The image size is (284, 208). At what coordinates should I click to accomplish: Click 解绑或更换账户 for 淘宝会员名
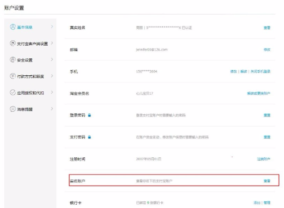(x=259, y=93)
